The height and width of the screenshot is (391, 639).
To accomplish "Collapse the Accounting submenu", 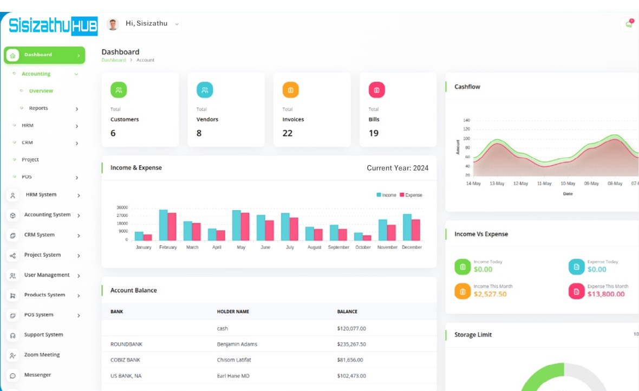I will 76,74.
